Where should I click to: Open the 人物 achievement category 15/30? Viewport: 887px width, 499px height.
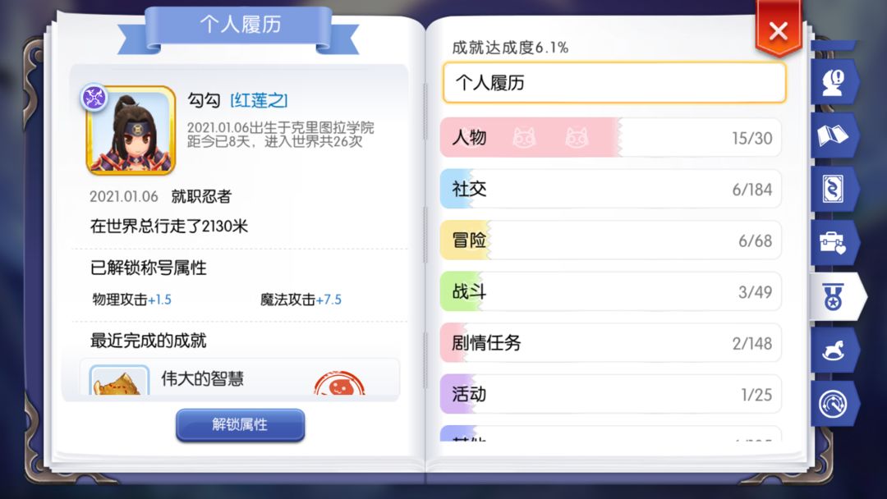[x=610, y=137]
